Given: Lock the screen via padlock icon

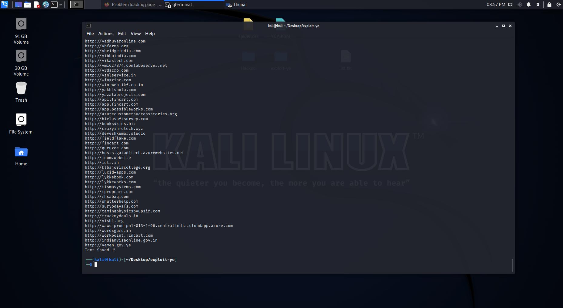Looking at the screenshot, I should (549, 5).
